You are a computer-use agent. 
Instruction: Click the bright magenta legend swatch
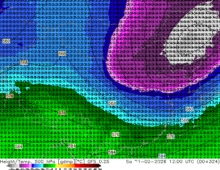pyautogui.click(x=28, y=166)
